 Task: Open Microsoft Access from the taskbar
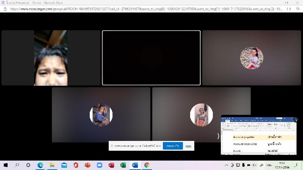111,165
